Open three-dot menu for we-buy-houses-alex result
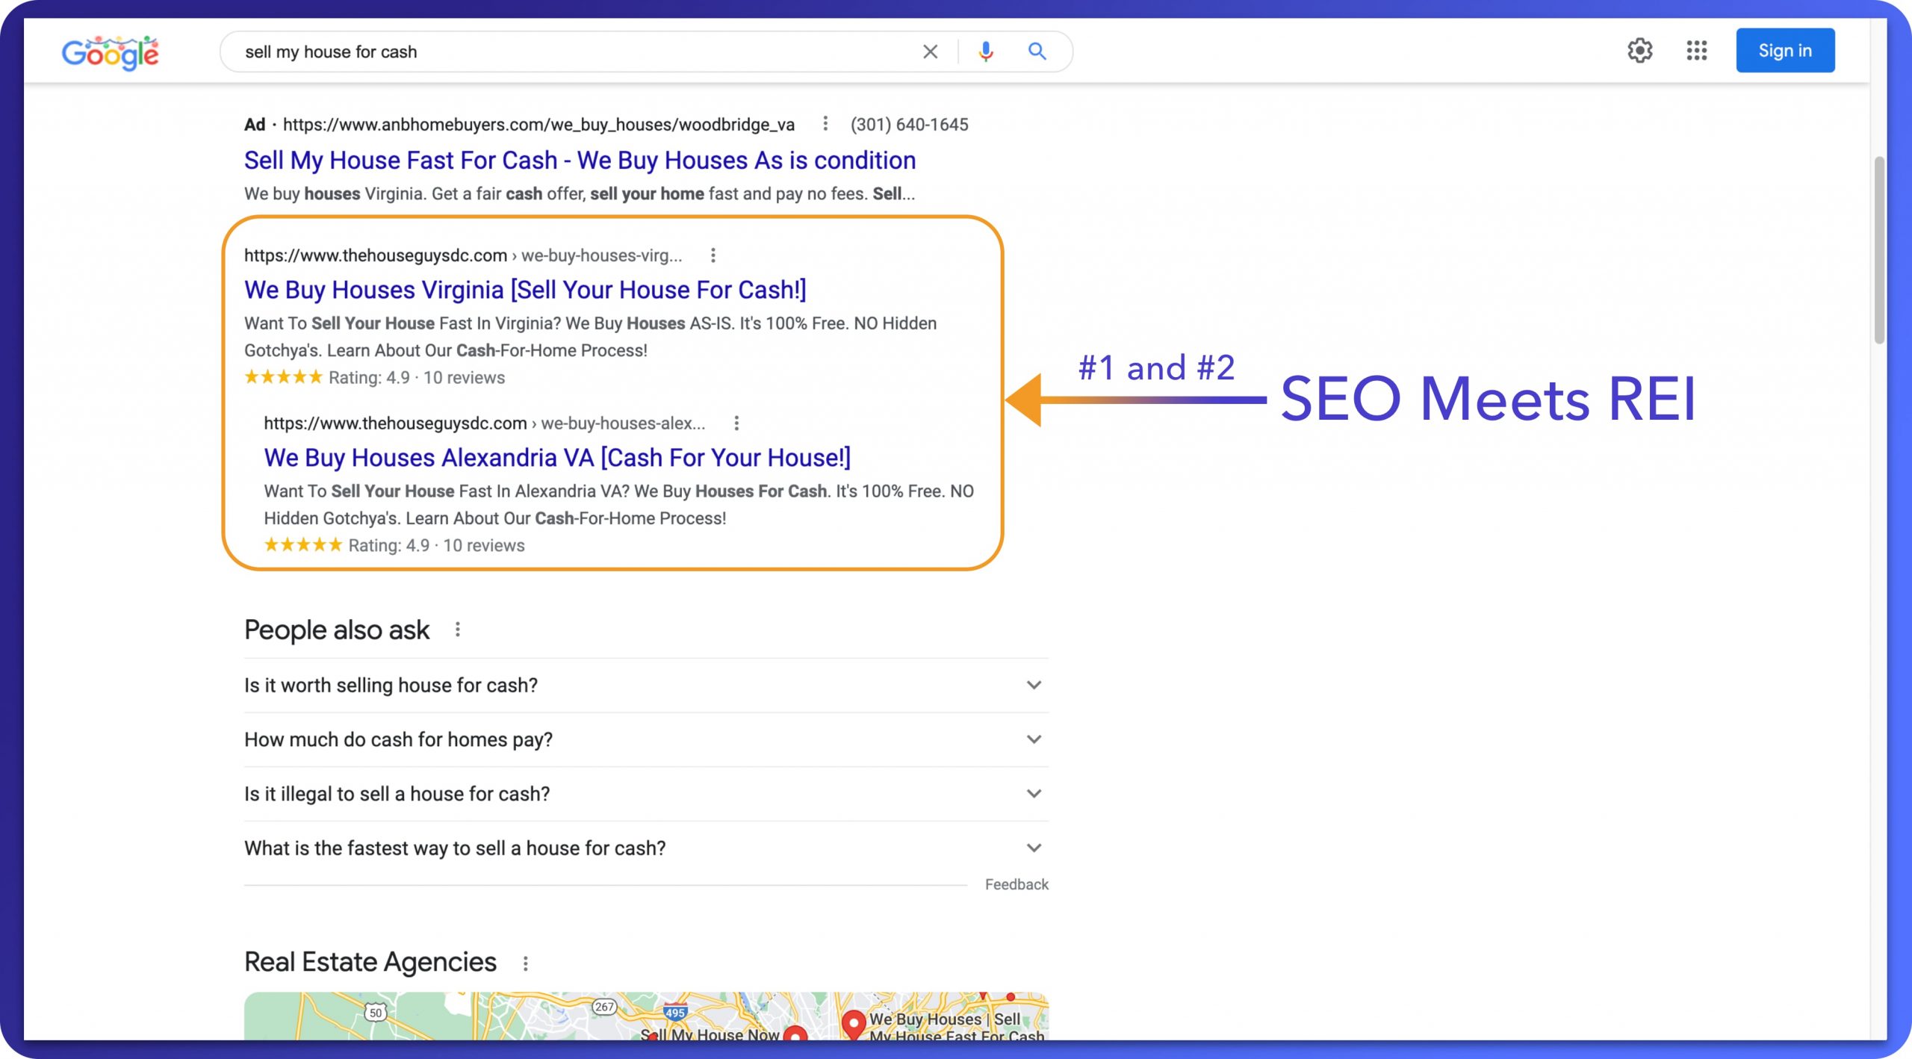This screenshot has height=1059, width=1912. click(736, 423)
